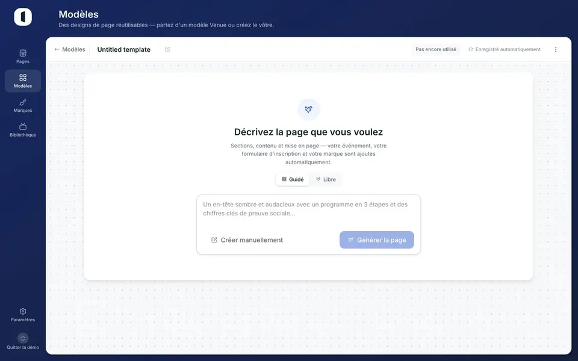Click the Untitled template title
Viewport: 578px width, 361px height.
click(124, 49)
